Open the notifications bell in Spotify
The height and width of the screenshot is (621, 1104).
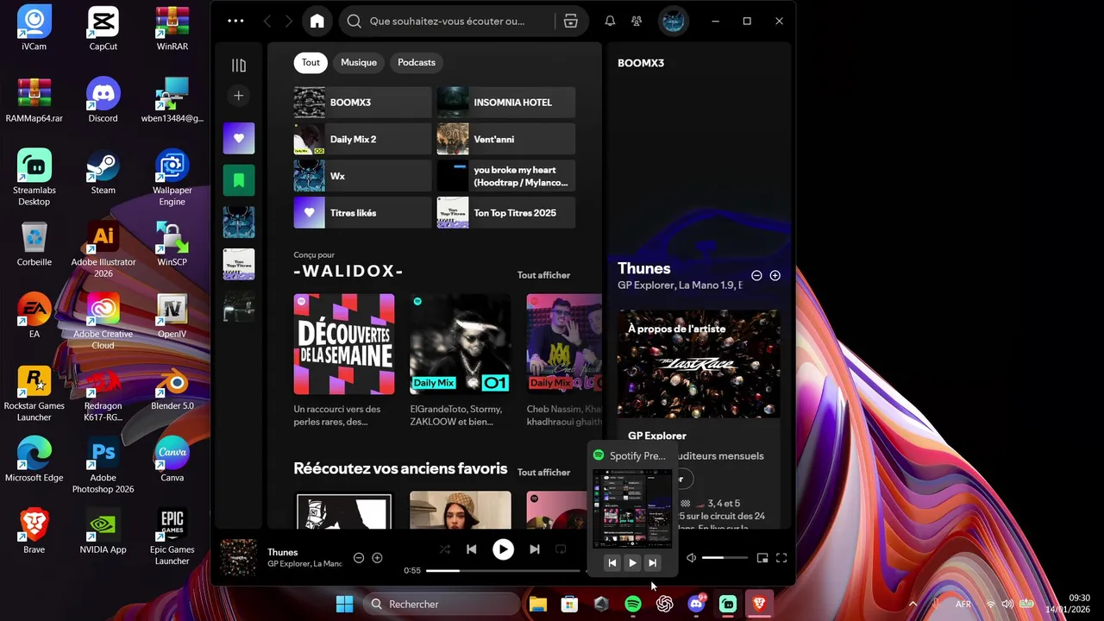point(610,21)
